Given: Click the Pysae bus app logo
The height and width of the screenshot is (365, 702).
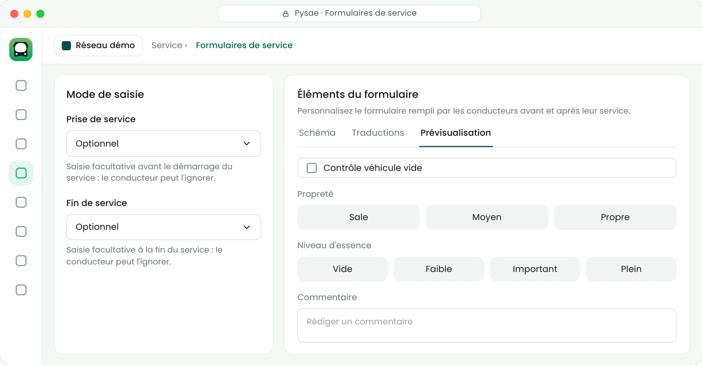Looking at the screenshot, I should pyautogui.click(x=21, y=50).
